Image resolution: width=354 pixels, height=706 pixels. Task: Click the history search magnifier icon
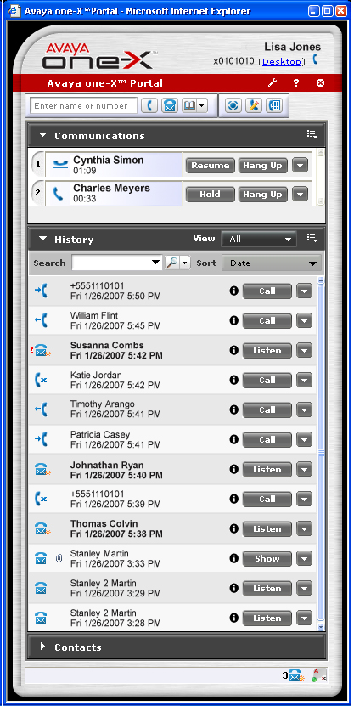[171, 263]
